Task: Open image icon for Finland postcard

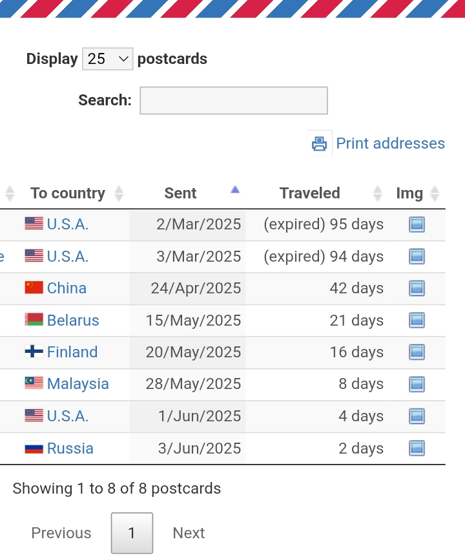Action: point(417,352)
